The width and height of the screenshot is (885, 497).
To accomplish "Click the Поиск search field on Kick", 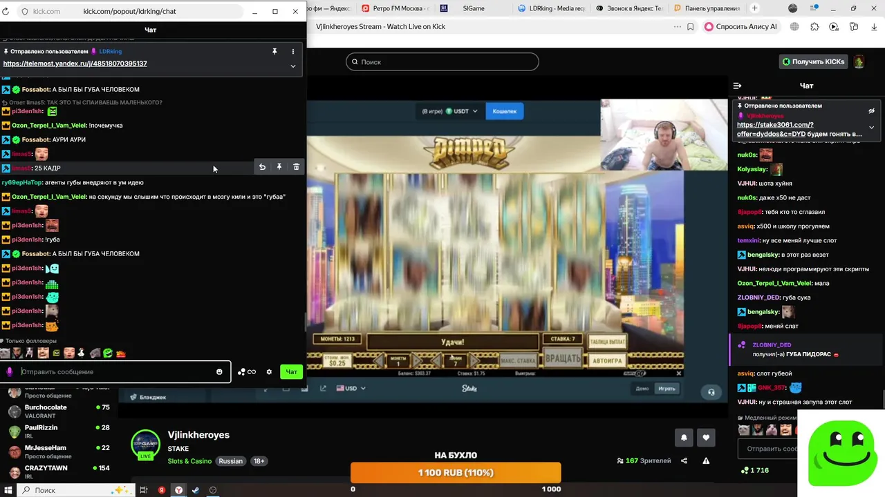I will [442, 62].
